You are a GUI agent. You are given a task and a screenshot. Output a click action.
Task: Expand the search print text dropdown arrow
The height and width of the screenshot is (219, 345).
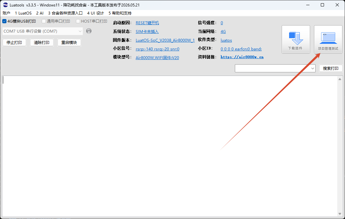[312, 68]
